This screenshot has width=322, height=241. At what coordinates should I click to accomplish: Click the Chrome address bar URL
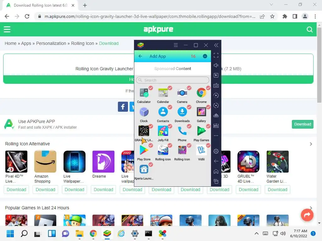[150, 16]
